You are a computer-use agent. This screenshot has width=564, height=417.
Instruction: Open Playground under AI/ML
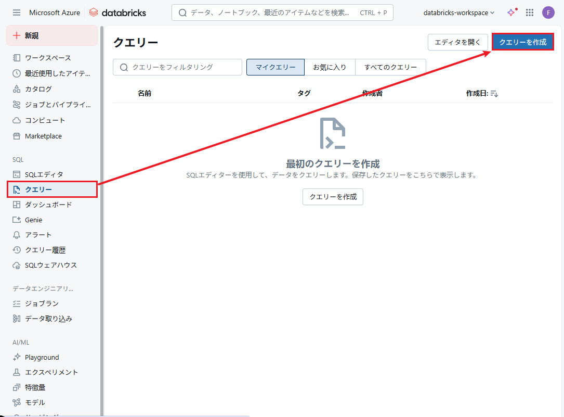tap(42, 357)
